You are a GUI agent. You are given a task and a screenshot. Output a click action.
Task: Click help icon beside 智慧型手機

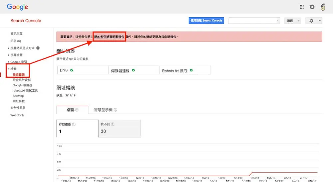115,110
